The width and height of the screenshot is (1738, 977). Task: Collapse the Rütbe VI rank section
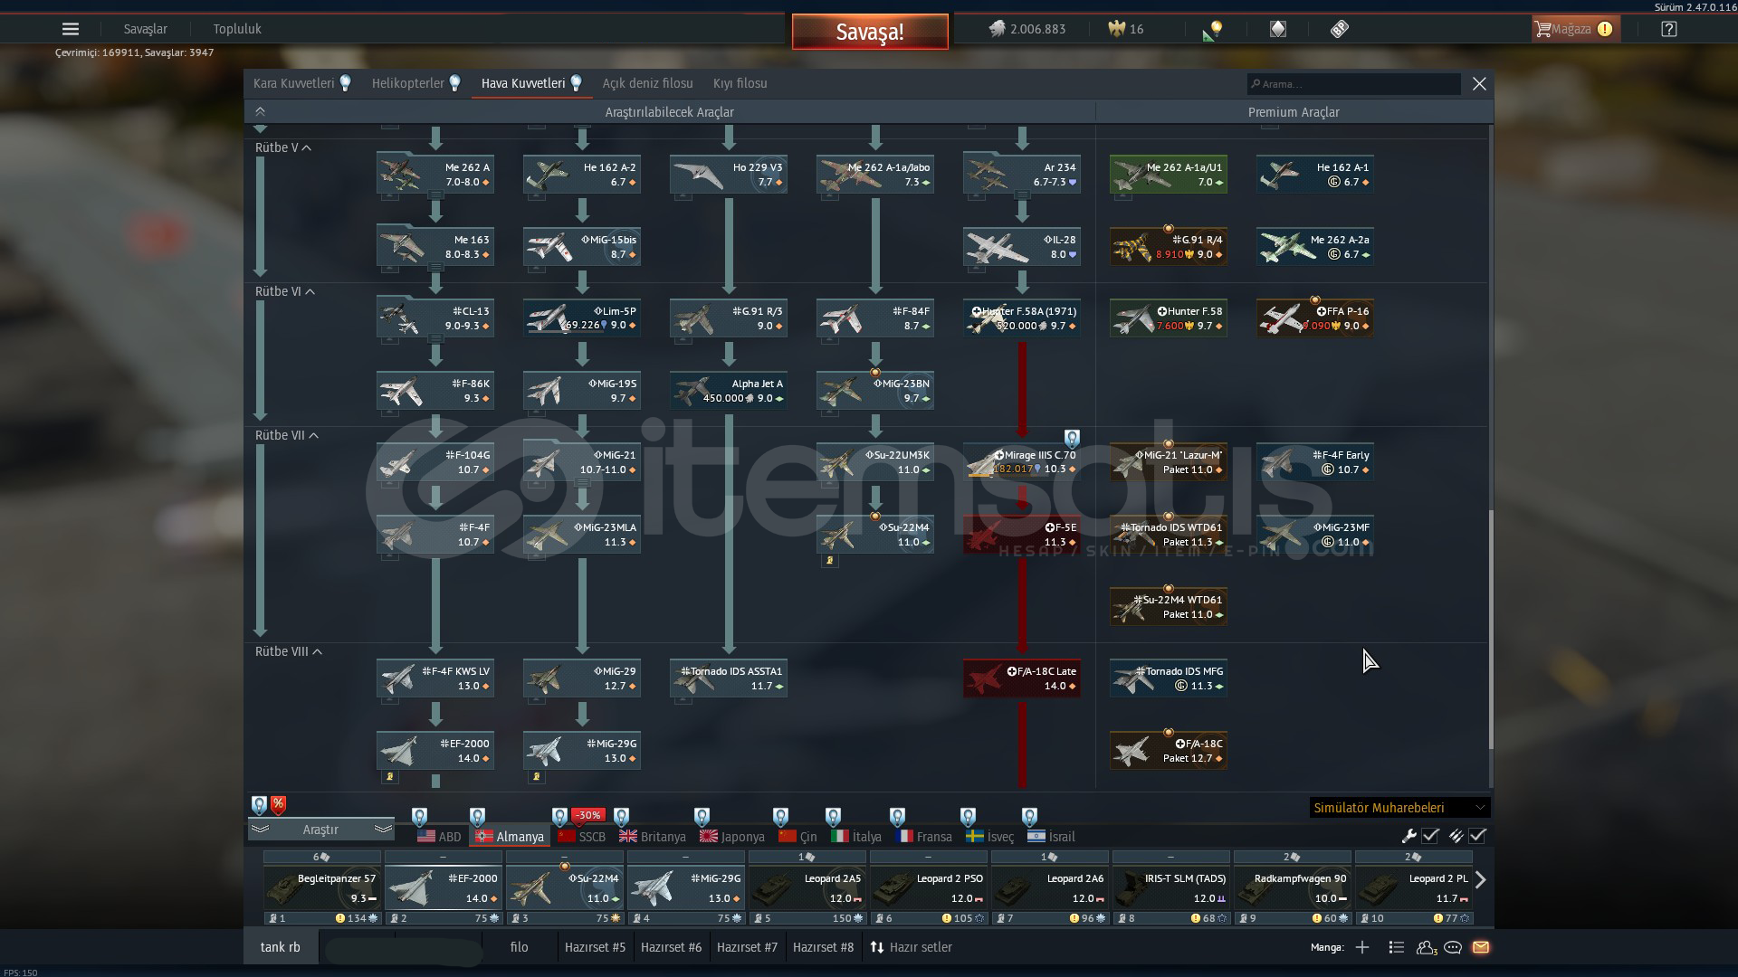click(x=285, y=291)
